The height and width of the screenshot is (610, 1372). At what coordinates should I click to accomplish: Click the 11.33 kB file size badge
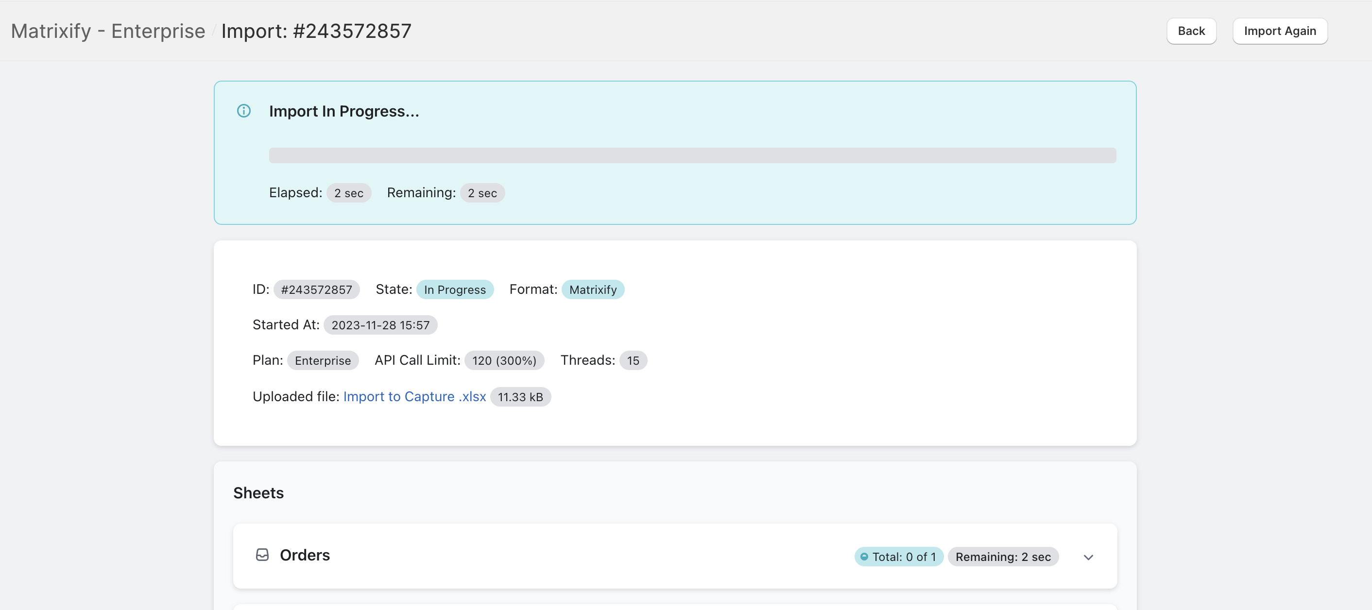[x=520, y=397]
